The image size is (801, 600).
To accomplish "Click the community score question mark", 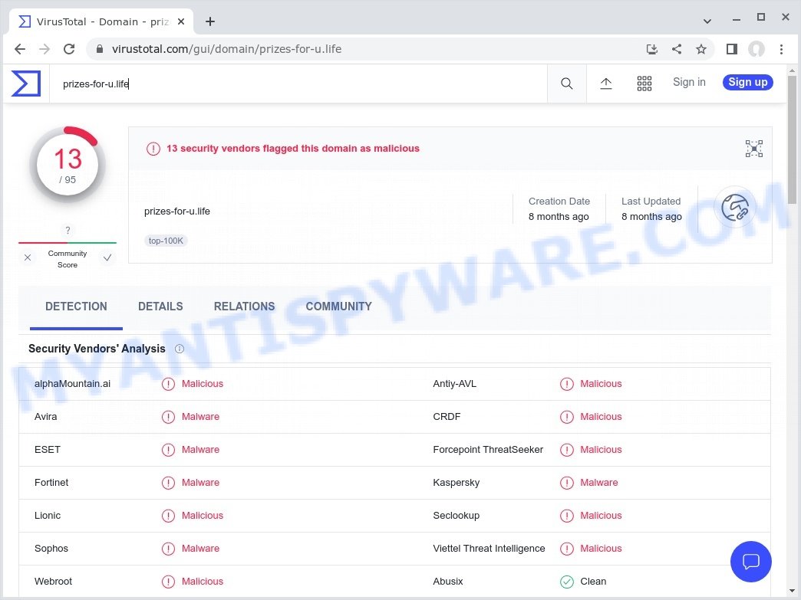I will tap(68, 230).
